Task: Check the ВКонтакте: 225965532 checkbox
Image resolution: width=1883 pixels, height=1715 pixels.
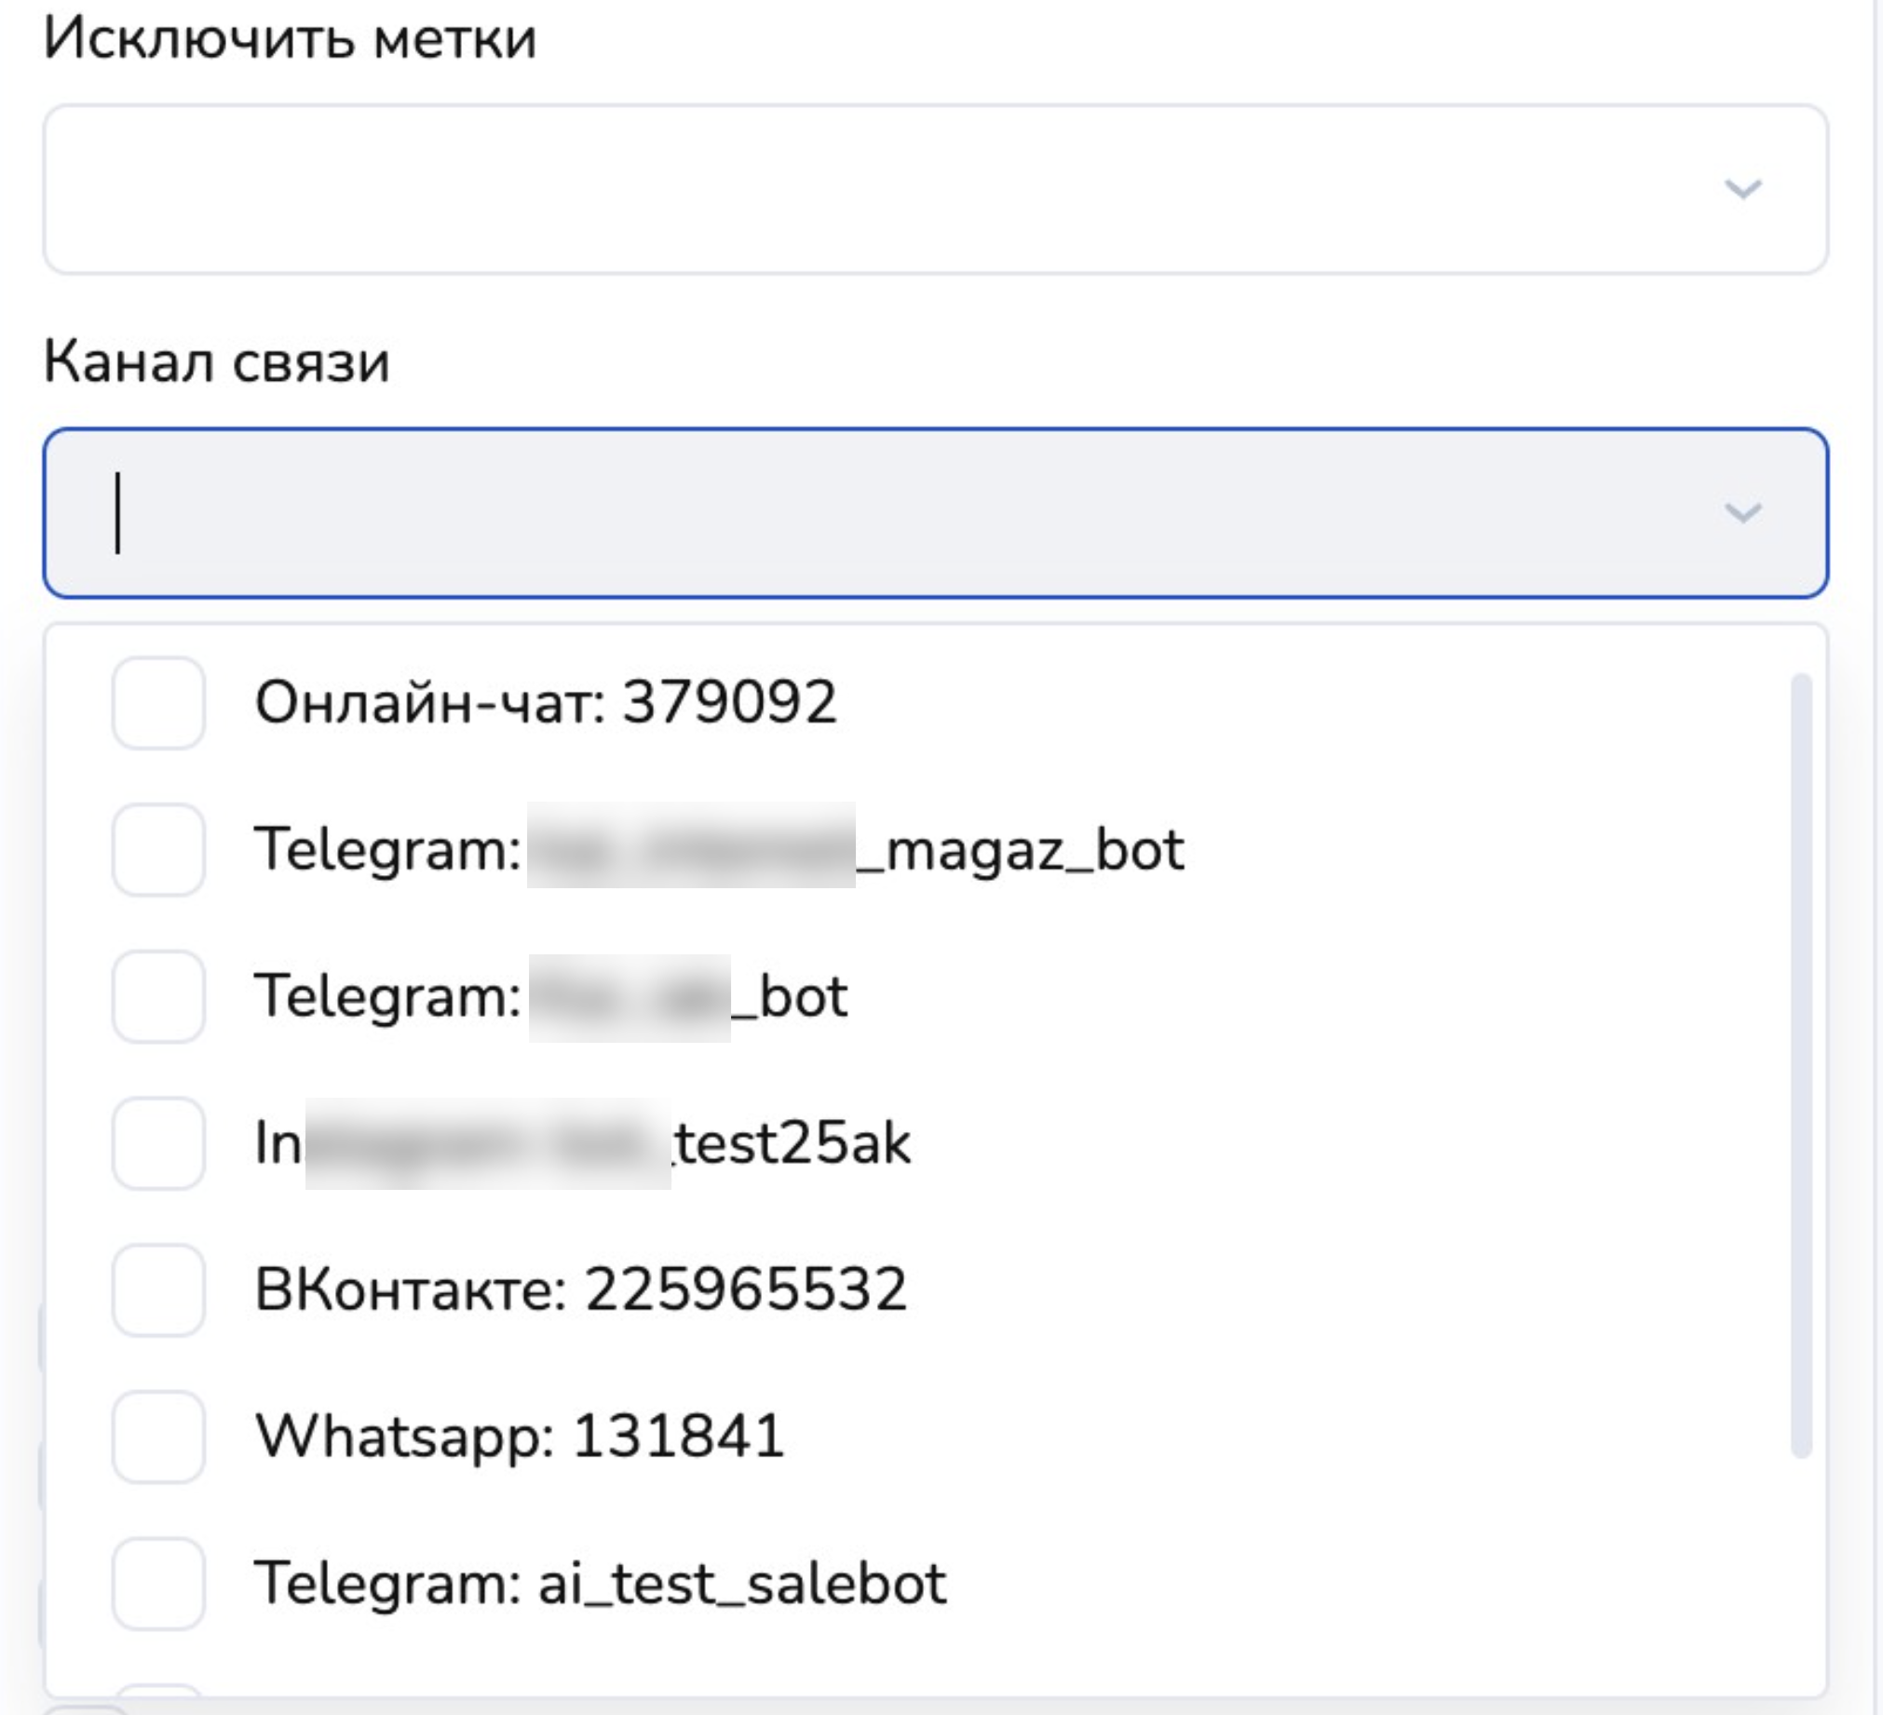Action: 158,1290
